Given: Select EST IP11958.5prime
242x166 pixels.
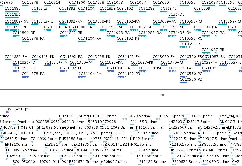Looking at the screenshot, I should click(142, 136).
